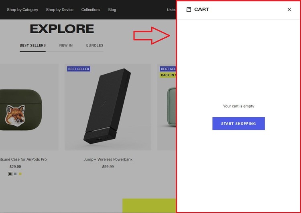301x213 pixels.
Task: Open the Shop by Category menu
Action: pyautogui.click(x=22, y=10)
